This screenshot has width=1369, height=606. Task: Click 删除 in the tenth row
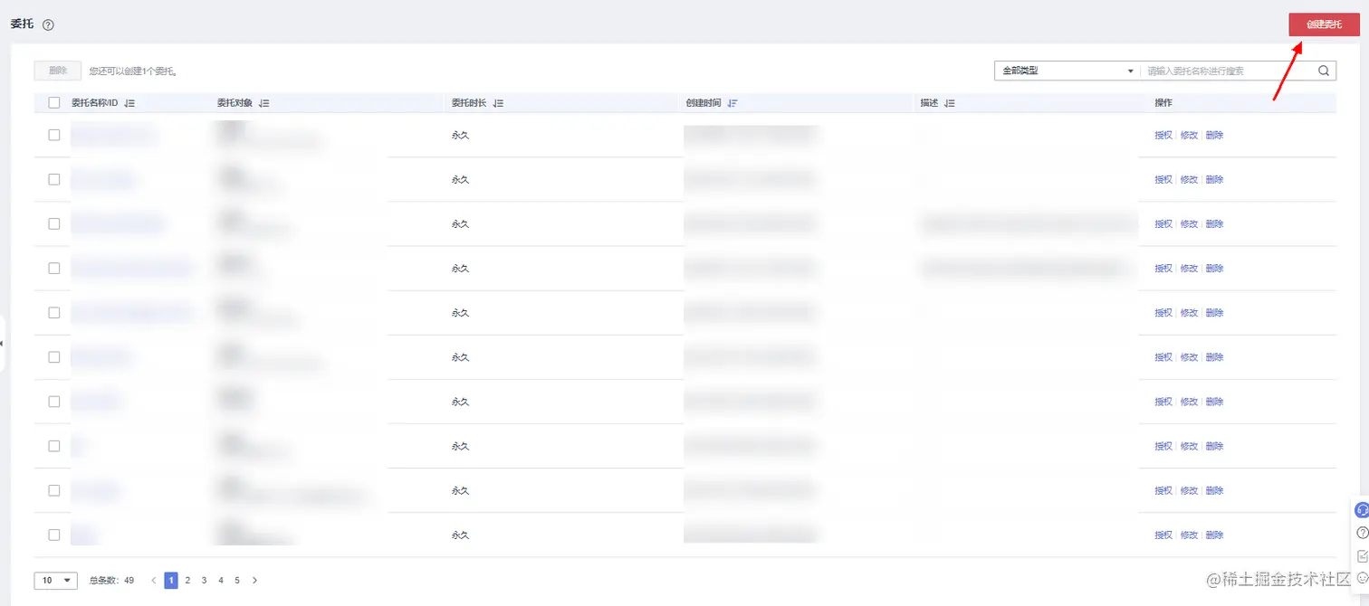(1214, 535)
